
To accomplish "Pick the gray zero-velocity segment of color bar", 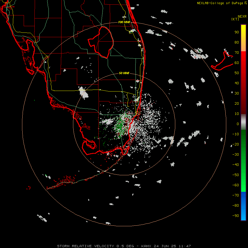I will pos(243,122).
